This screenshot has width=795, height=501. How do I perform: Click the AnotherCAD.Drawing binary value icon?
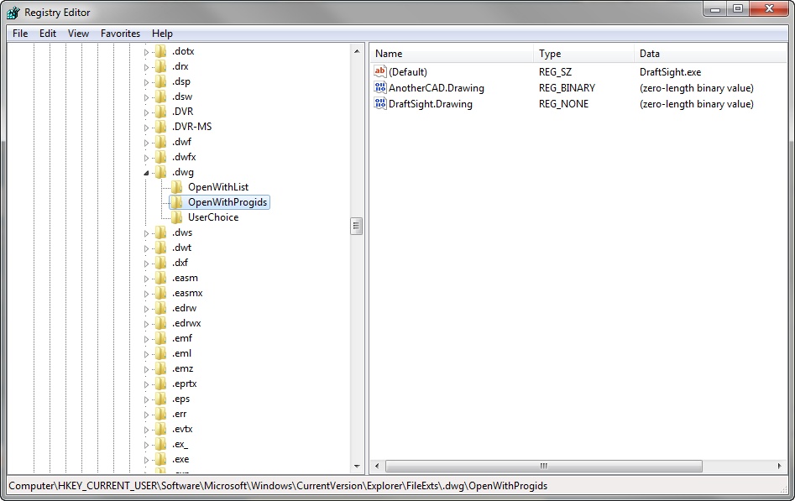(380, 88)
